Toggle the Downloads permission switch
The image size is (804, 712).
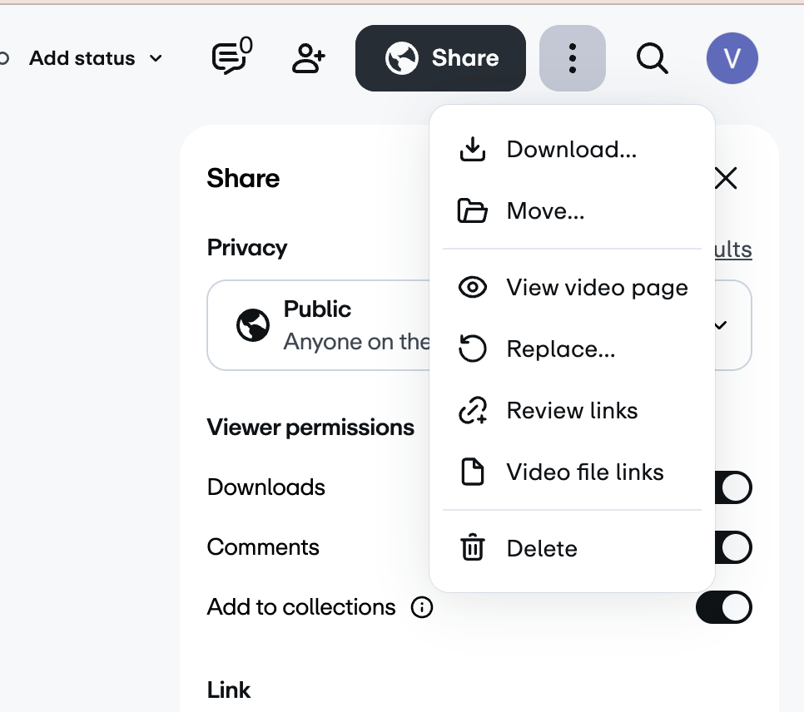coord(729,487)
